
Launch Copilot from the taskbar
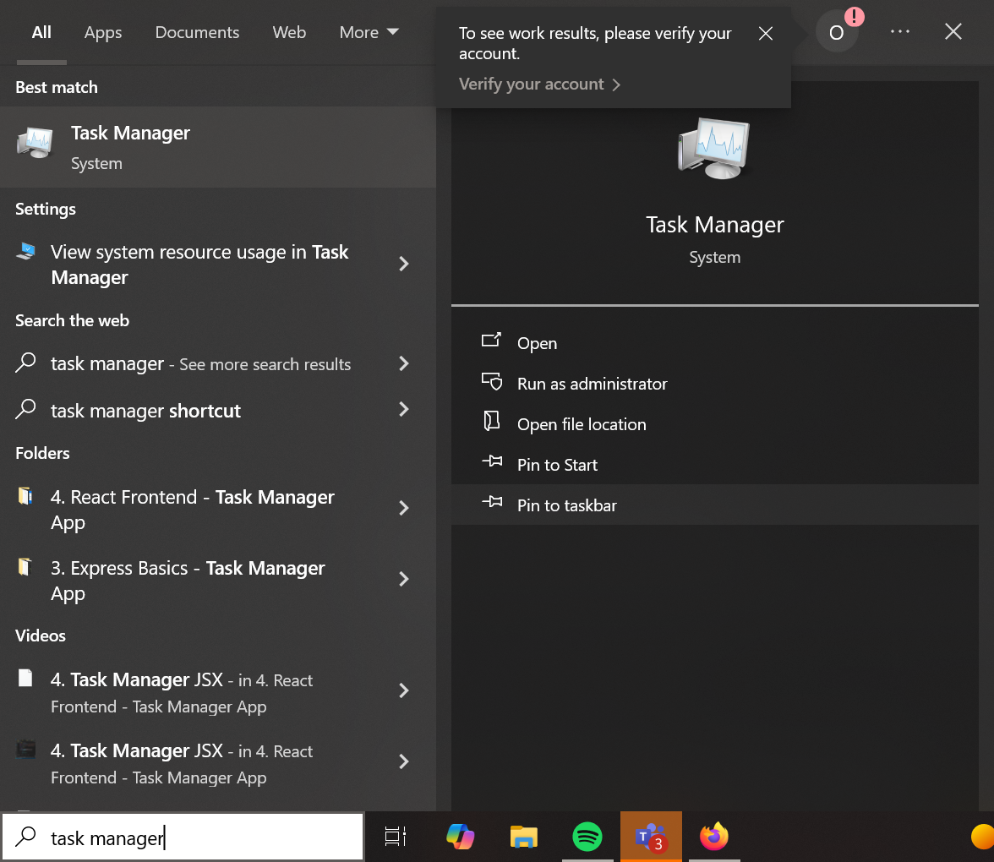pos(460,837)
